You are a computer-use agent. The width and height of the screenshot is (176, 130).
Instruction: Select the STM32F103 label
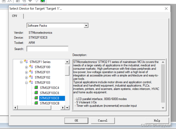[x=42, y=82]
